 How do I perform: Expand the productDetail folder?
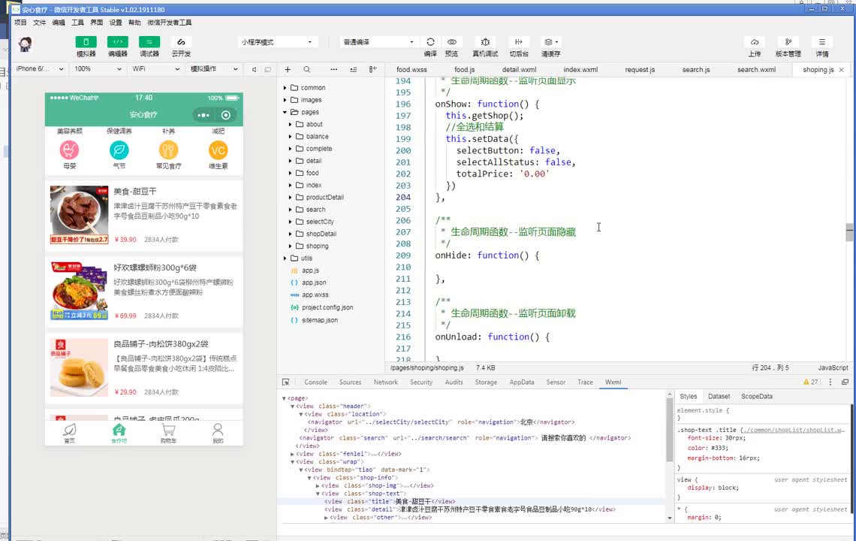pyautogui.click(x=290, y=198)
